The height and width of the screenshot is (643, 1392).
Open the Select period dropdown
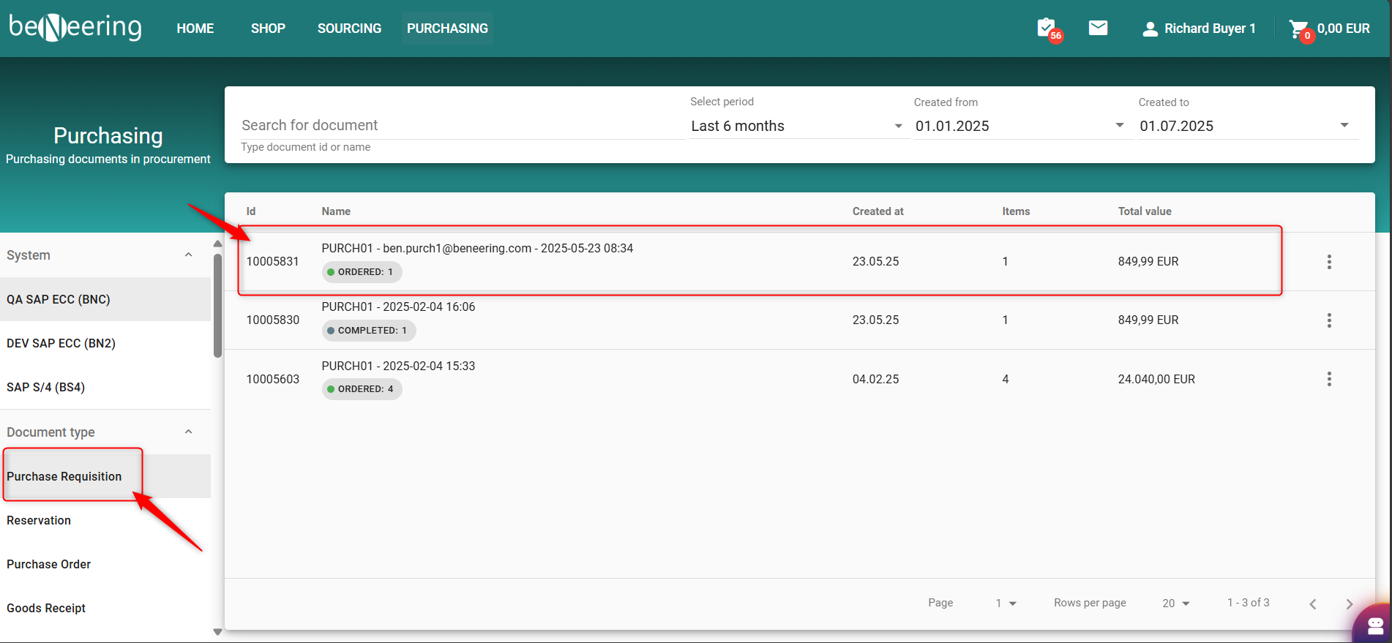coord(796,126)
